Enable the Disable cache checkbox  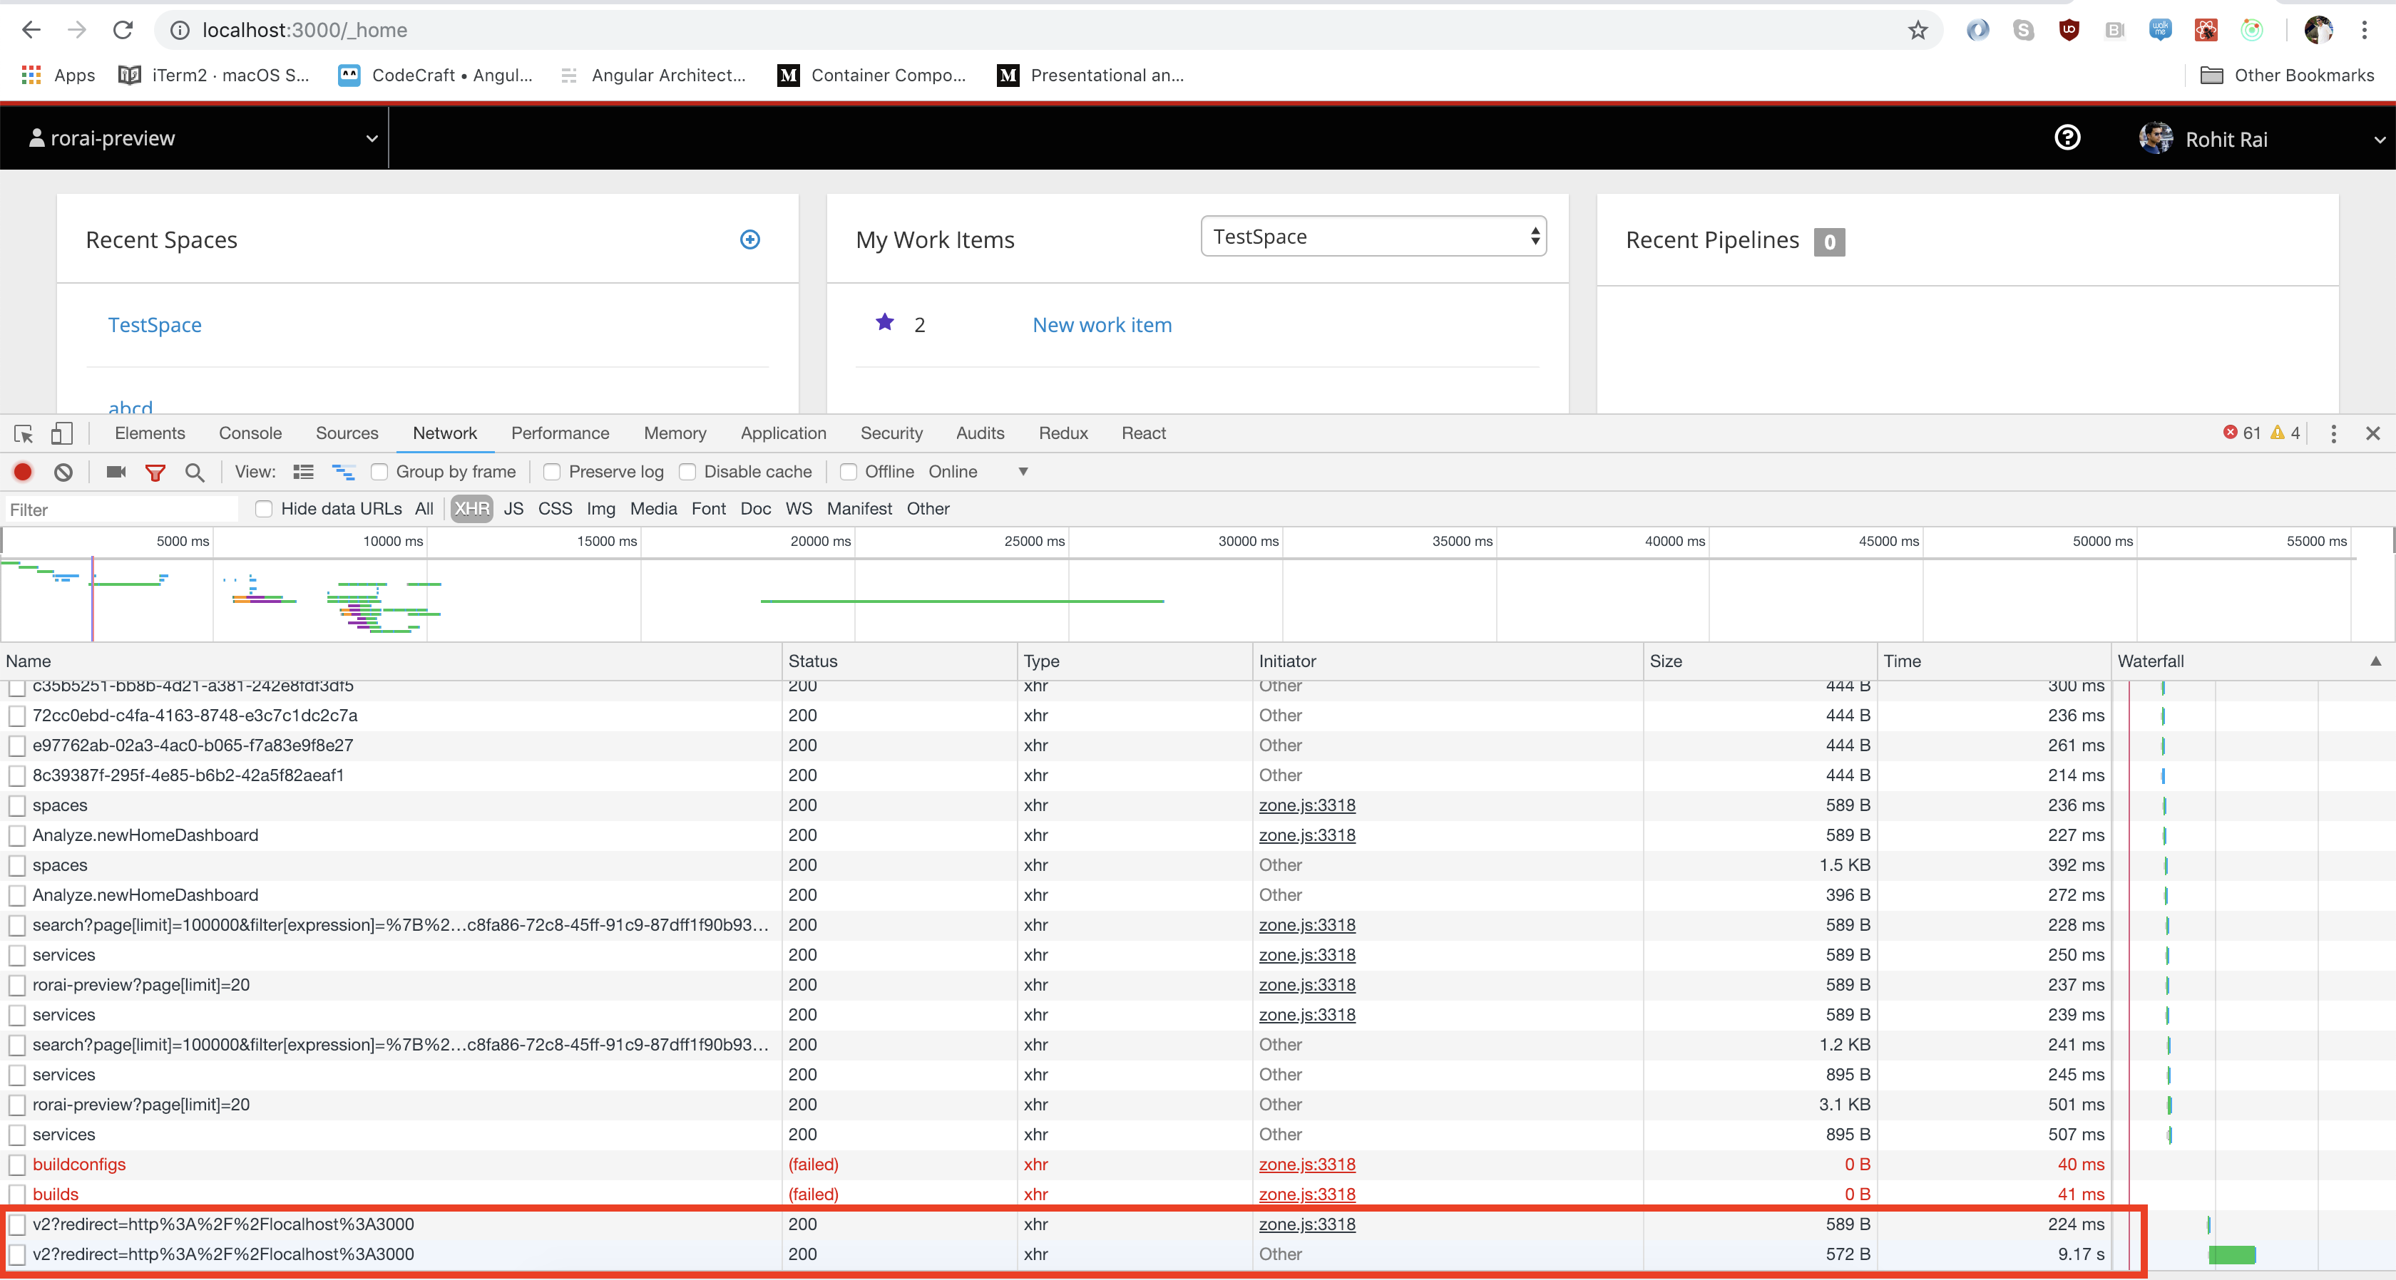tap(688, 473)
